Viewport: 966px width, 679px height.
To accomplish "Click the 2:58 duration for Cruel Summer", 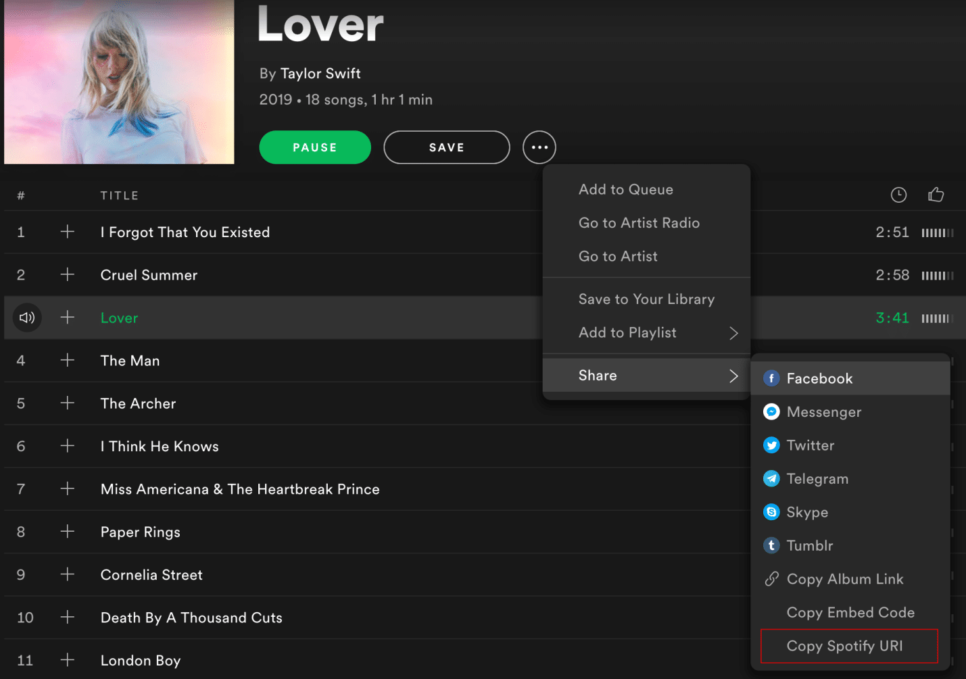I will pyautogui.click(x=892, y=275).
